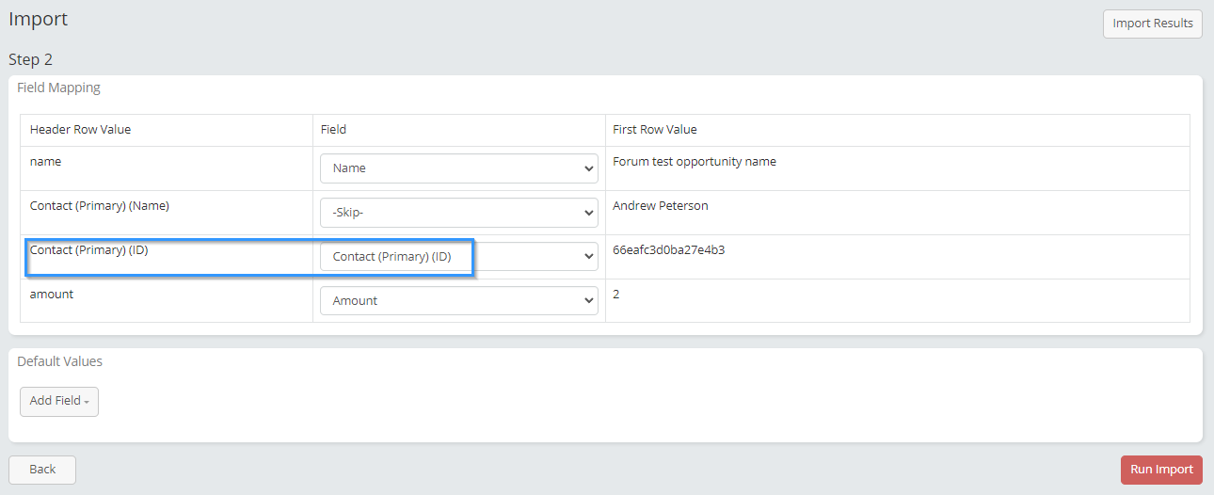Click the 'Default Values' panel title
The width and height of the screenshot is (1214, 495).
tap(59, 361)
